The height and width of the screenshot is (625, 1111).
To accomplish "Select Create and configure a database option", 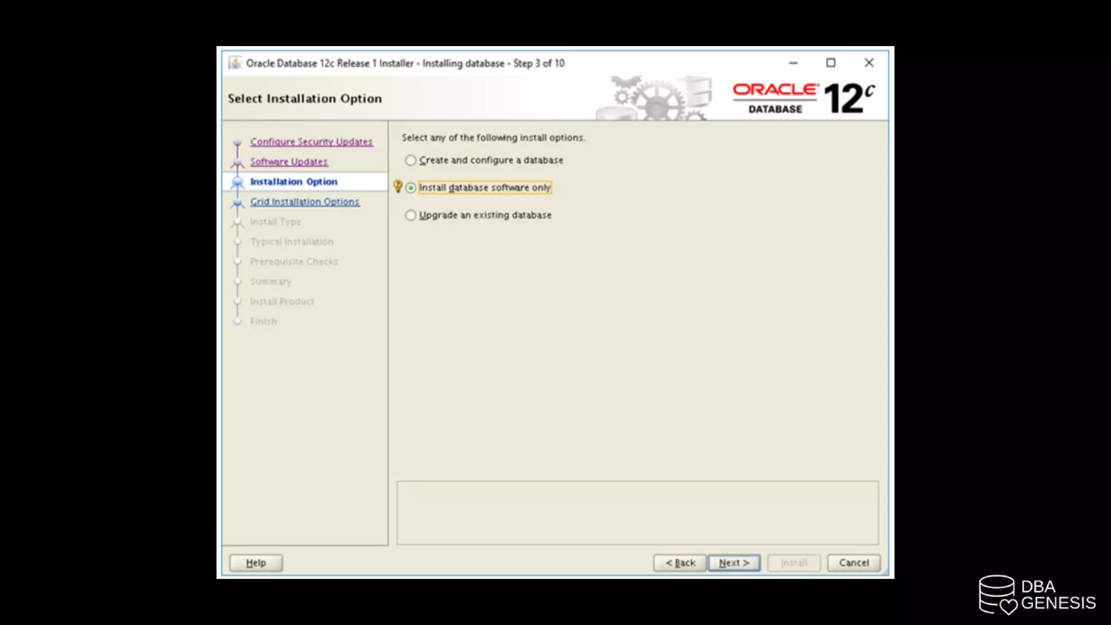I will [x=411, y=160].
